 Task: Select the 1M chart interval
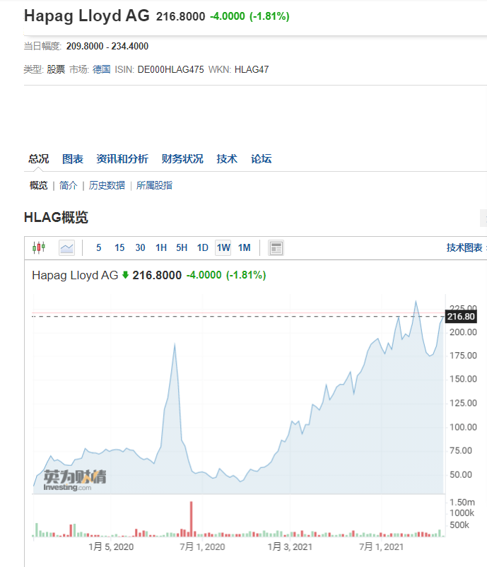click(245, 247)
